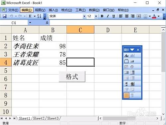Image resolution: width=166 pixels, height=125 pixels.
Task: Click the Borders icon
Action: tap(145, 16)
